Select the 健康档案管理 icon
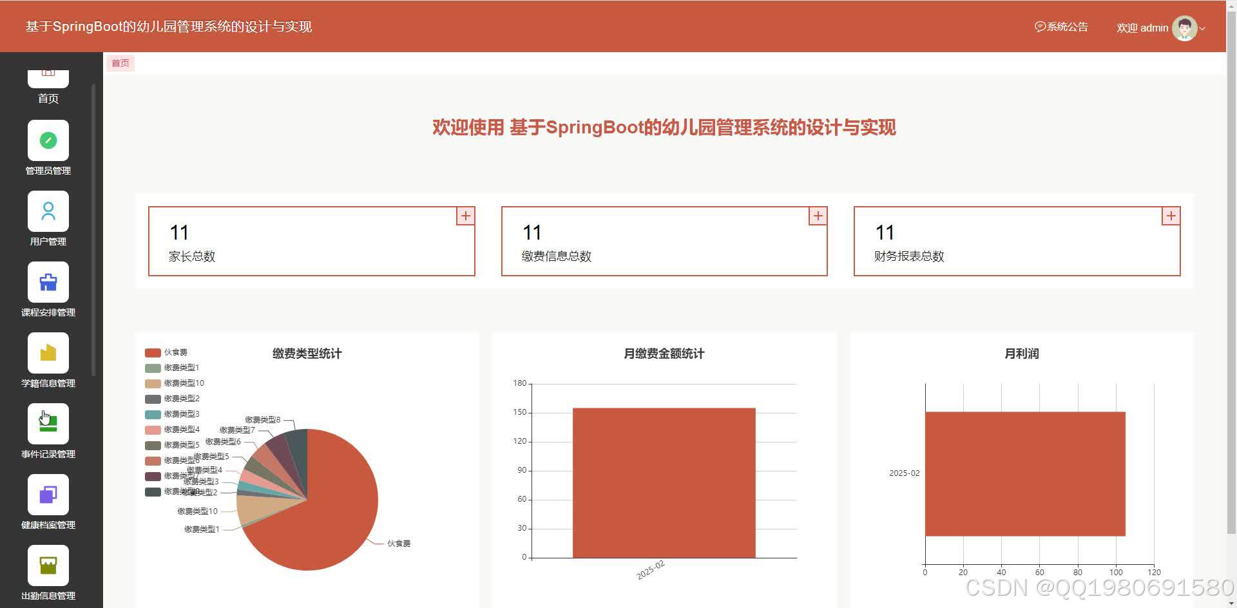The height and width of the screenshot is (608, 1237). 48,494
